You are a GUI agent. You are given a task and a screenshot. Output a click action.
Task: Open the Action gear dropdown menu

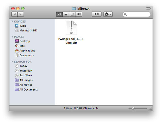(108, 14)
